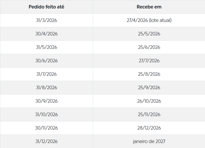Click the 25/9/2026 delivery date cell

click(x=149, y=87)
